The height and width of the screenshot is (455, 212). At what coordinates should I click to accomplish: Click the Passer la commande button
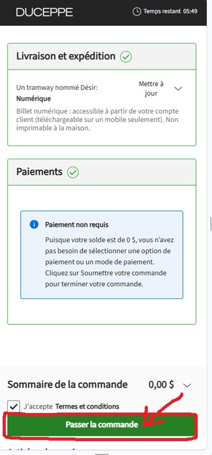point(102,425)
